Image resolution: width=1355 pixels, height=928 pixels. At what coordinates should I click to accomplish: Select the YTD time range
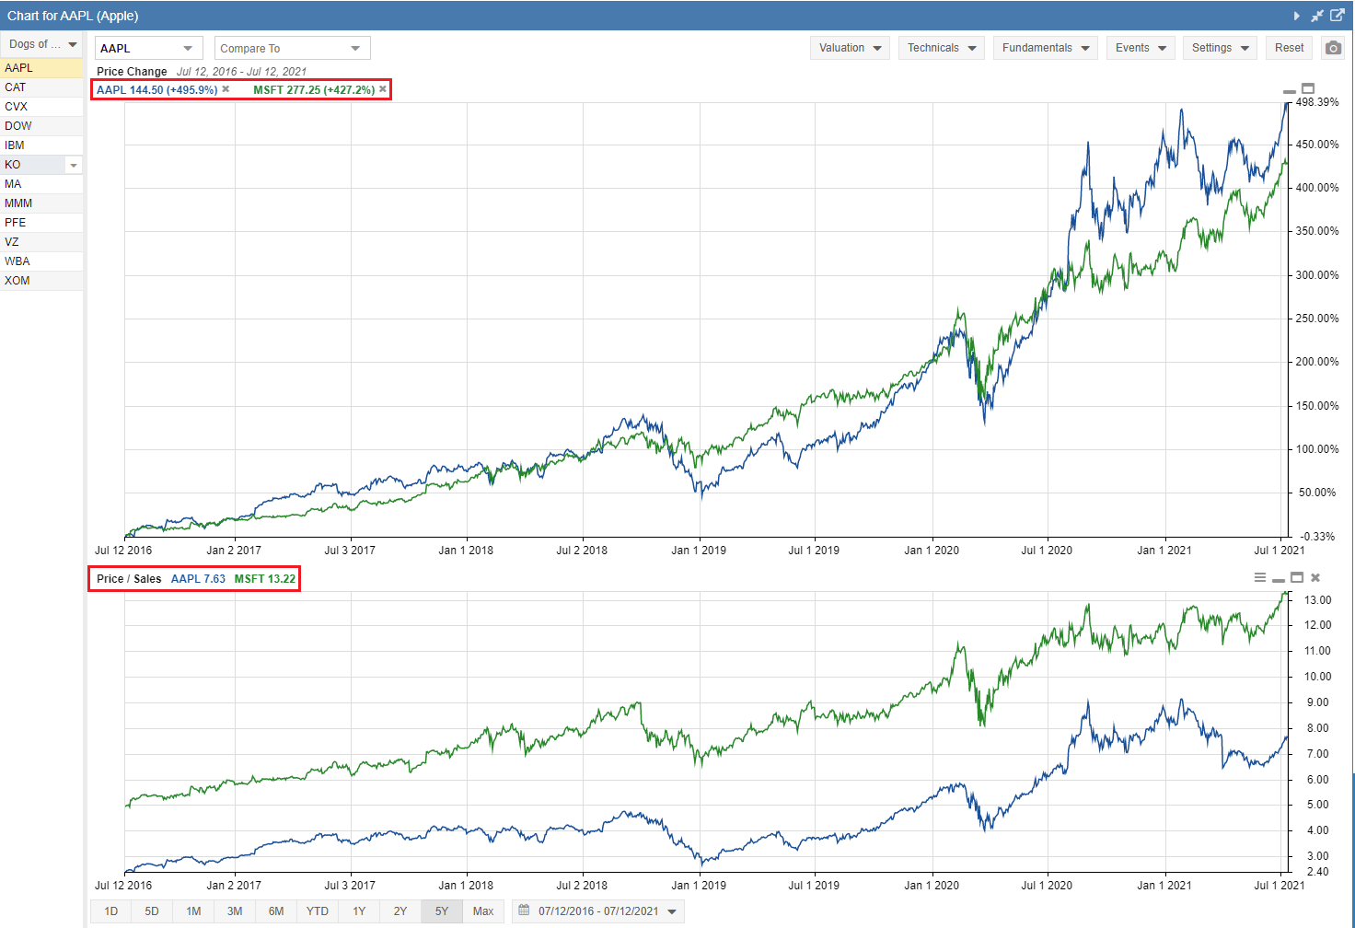(318, 911)
